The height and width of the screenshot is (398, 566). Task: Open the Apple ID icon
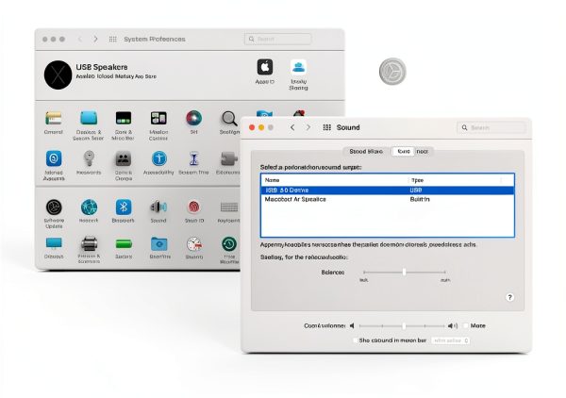[265, 67]
